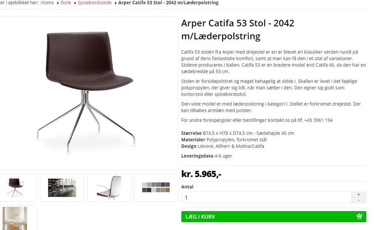This screenshot has width=391, height=230.
Task: View the conference room photo thumbnail
Action: click(x=62, y=187)
